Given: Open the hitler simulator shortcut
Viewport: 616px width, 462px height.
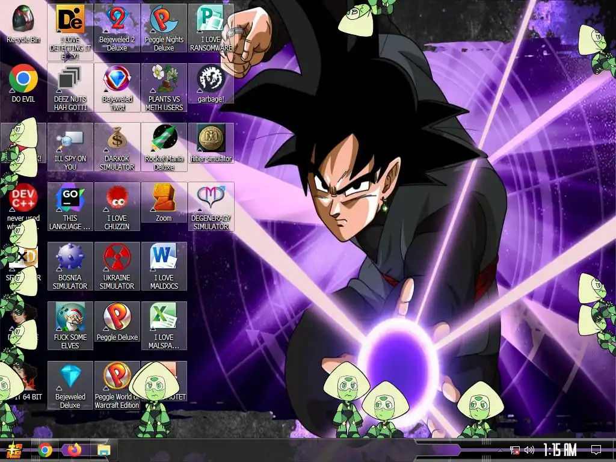Looking at the screenshot, I should (211, 143).
